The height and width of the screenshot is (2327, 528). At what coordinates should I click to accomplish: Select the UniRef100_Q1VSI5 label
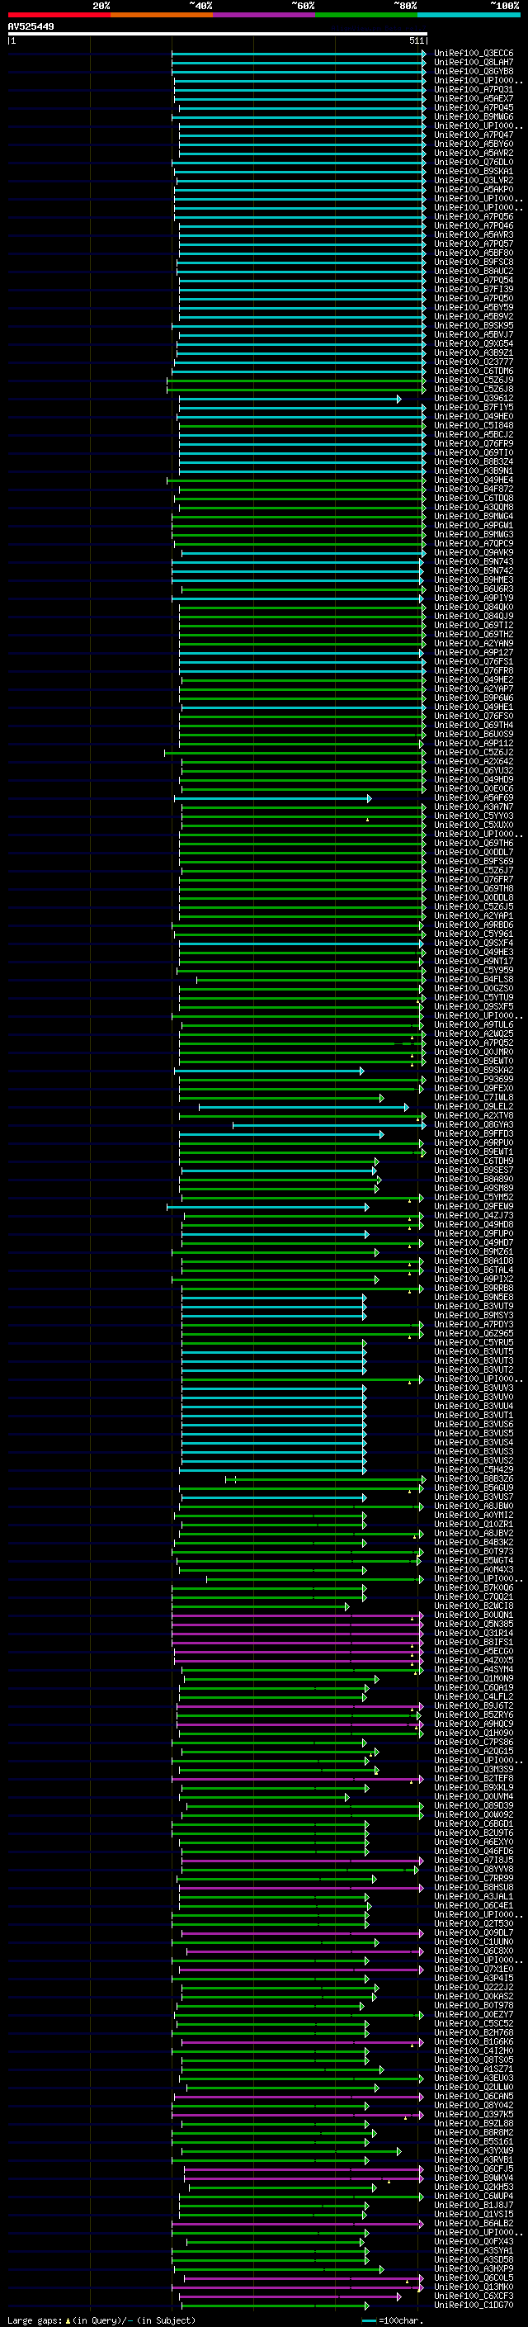(x=474, y=2214)
